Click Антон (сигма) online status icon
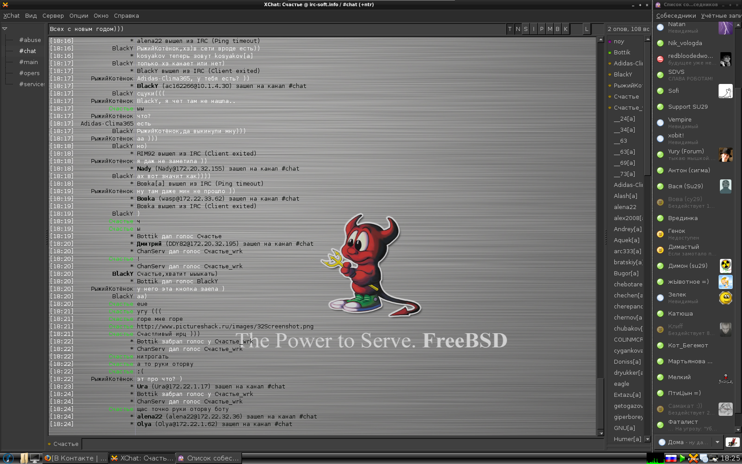 pyautogui.click(x=660, y=171)
